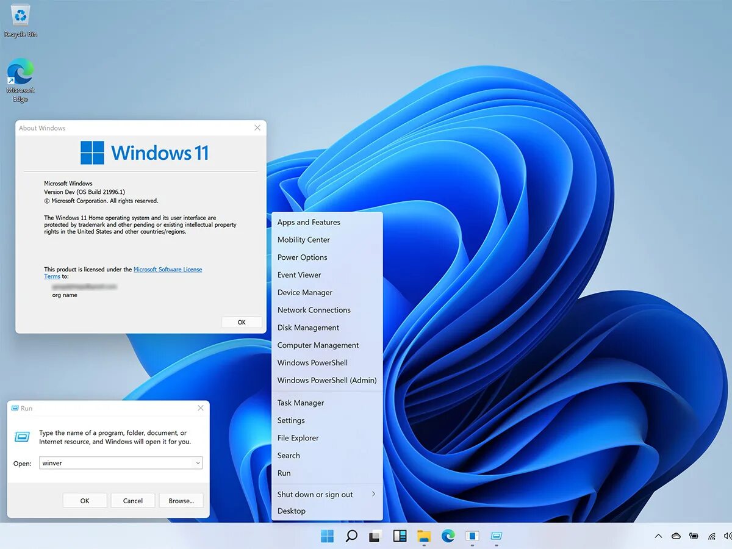The height and width of the screenshot is (549, 732).
Task: Launch Windows PowerShell (Admin) from the menu
Action: (328, 380)
